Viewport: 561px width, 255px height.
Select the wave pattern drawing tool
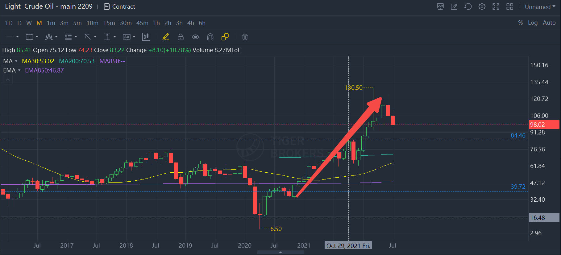pos(49,37)
